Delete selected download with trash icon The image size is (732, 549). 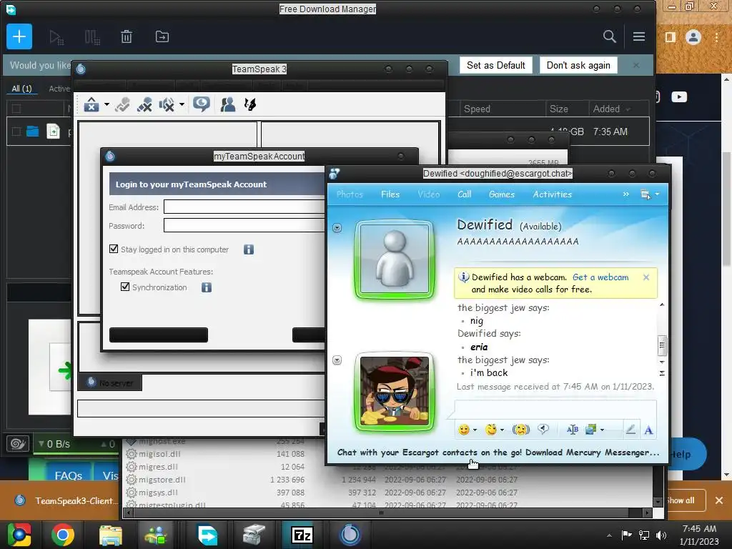coord(127,36)
